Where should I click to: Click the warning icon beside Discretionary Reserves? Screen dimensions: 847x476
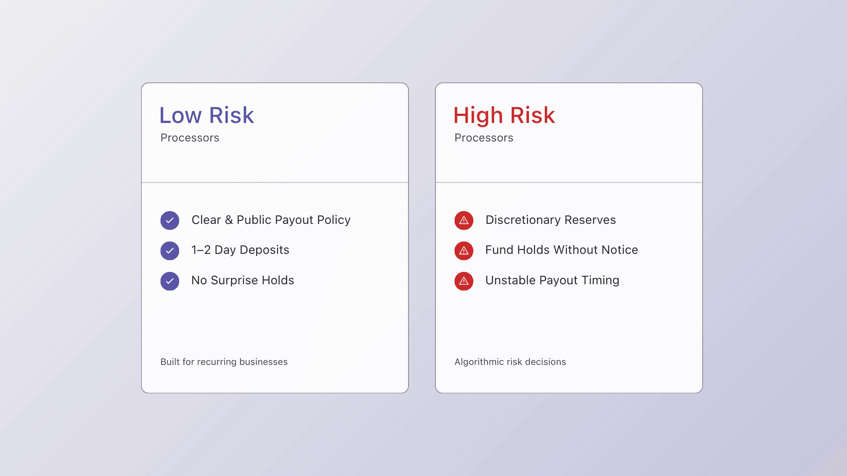[464, 220]
